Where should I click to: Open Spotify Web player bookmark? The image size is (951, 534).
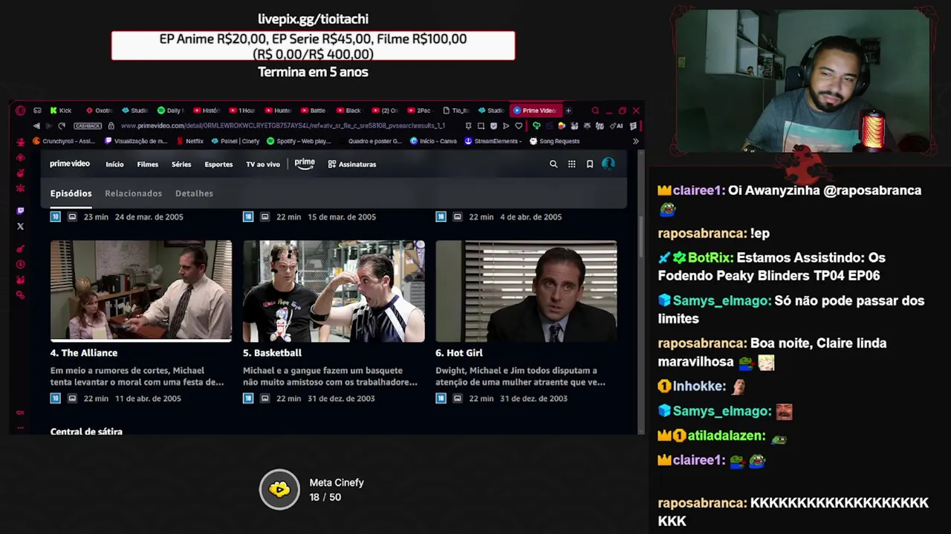point(299,141)
